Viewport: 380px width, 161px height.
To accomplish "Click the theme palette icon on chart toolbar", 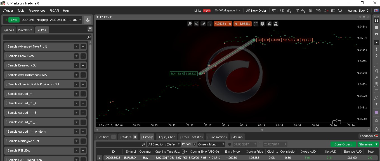I will point(269,24).
